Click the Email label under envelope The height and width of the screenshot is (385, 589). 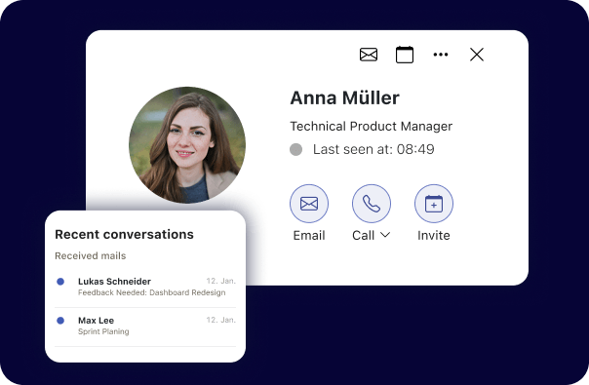click(309, 236)
